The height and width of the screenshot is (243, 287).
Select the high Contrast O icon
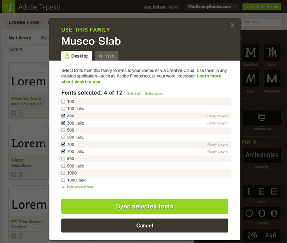coord(274,213)
